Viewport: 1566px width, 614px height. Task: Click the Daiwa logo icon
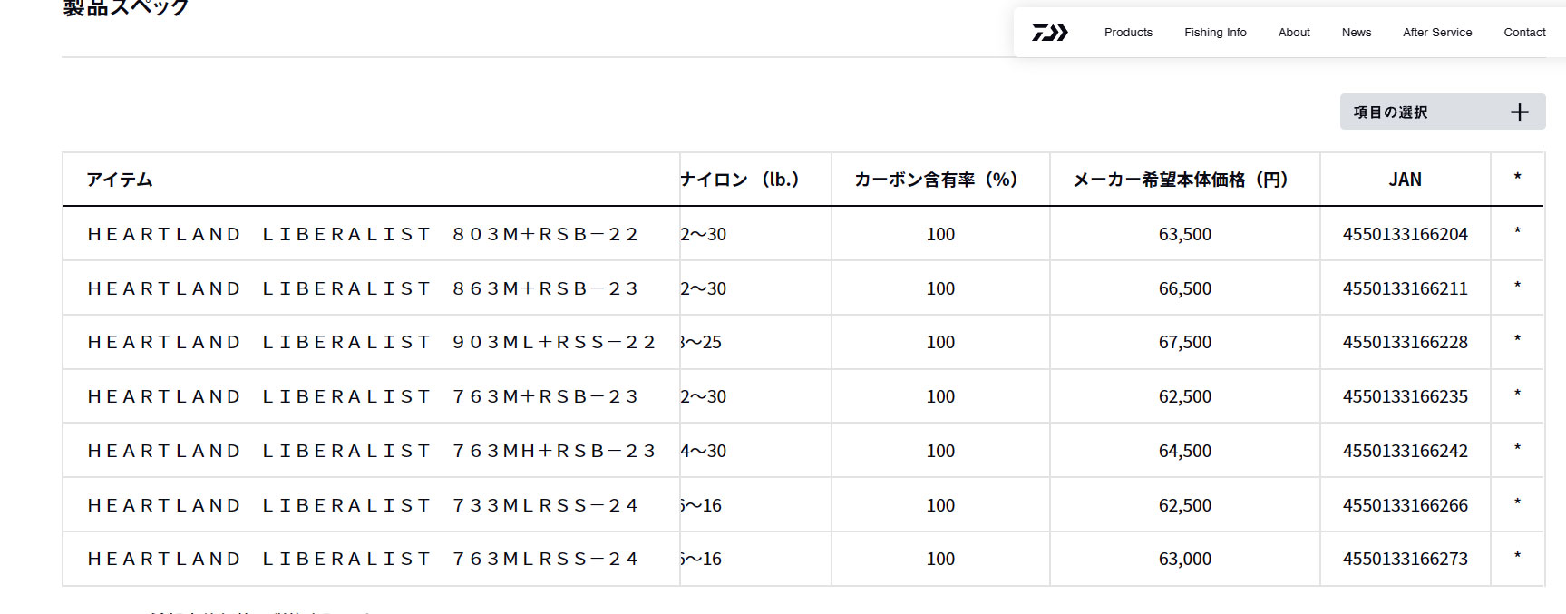(1049, 33)
